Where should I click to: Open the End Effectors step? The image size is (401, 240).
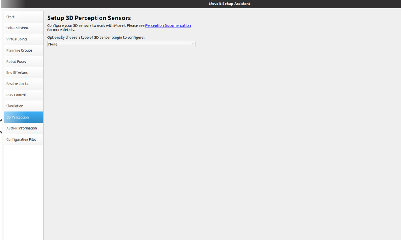pos(23,72)
